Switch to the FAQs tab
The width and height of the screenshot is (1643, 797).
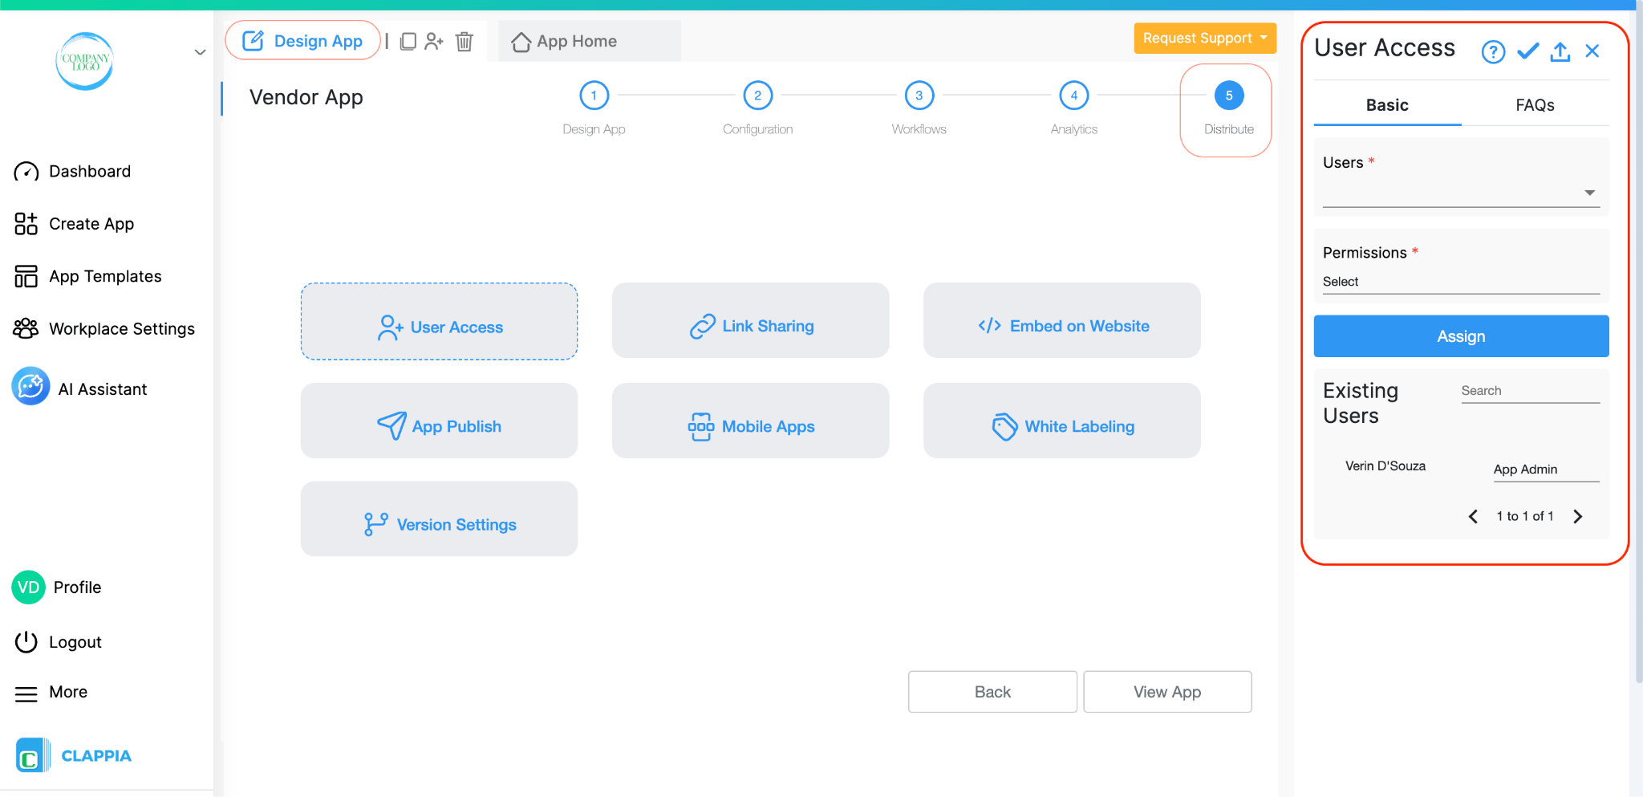pos(1534,104)
